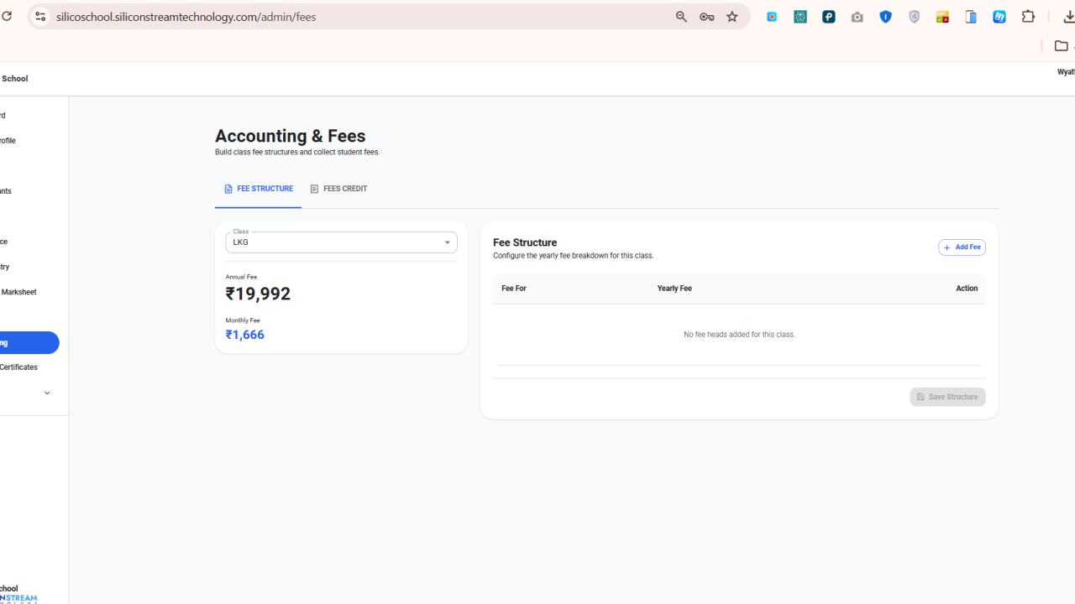Screen dimensions: 1075x604
Task: Click the Bitwarden shield extension icon
Action: pos(886,17)
